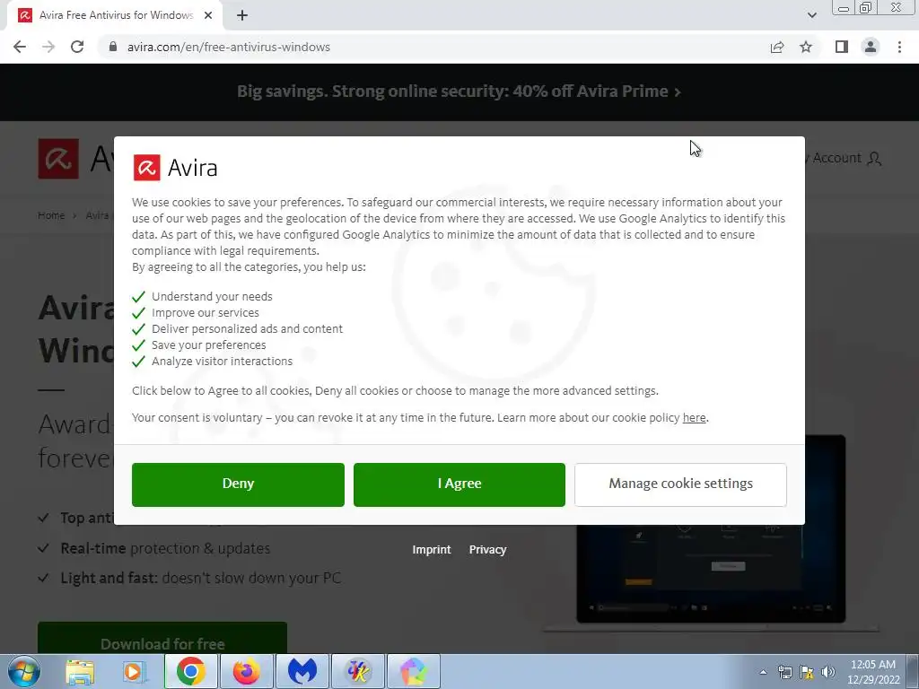Expand the tab search chevron

coord(811,15)
